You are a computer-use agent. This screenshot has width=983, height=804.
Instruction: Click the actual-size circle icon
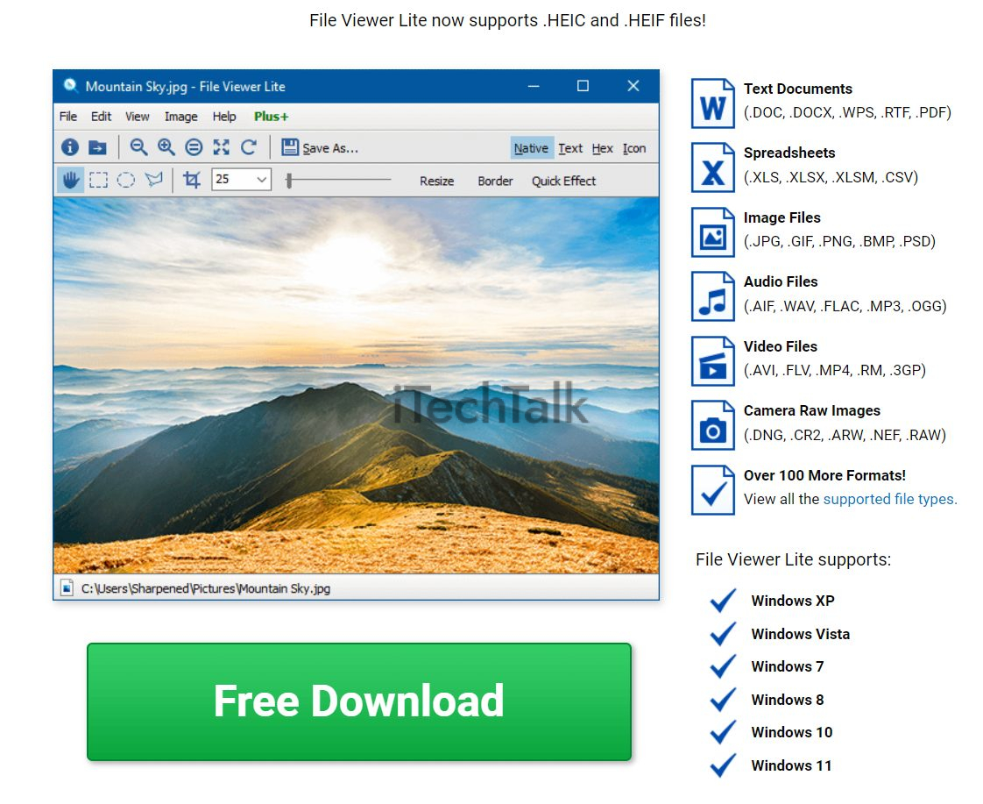tap(194, 147)
